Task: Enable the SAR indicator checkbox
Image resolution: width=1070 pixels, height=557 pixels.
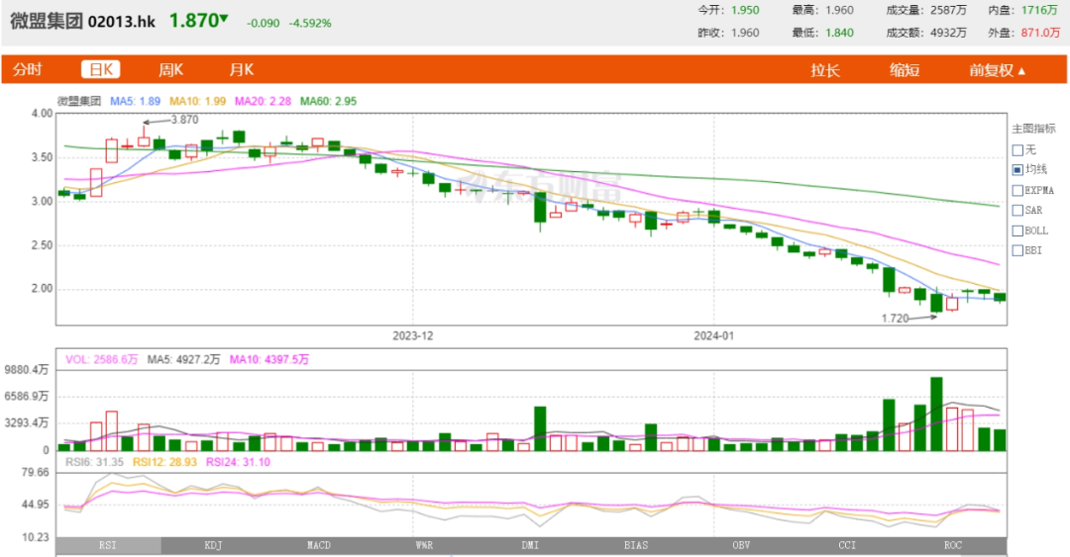Action: [x=1017, y=210]
